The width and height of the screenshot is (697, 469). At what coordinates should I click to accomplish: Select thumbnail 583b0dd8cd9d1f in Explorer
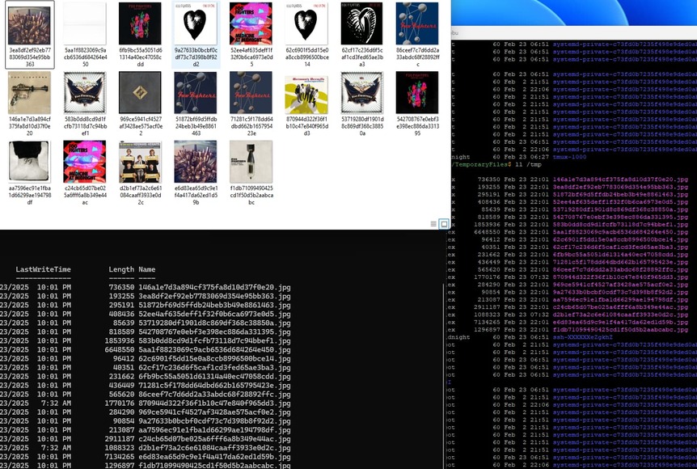85,104
